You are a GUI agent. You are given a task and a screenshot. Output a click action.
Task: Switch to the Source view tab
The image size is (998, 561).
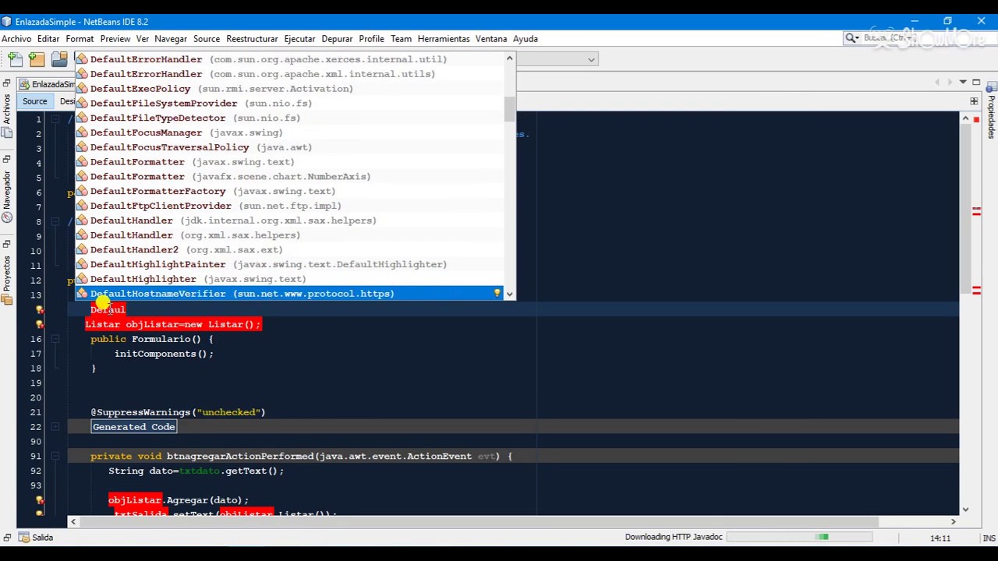point(34,101)
